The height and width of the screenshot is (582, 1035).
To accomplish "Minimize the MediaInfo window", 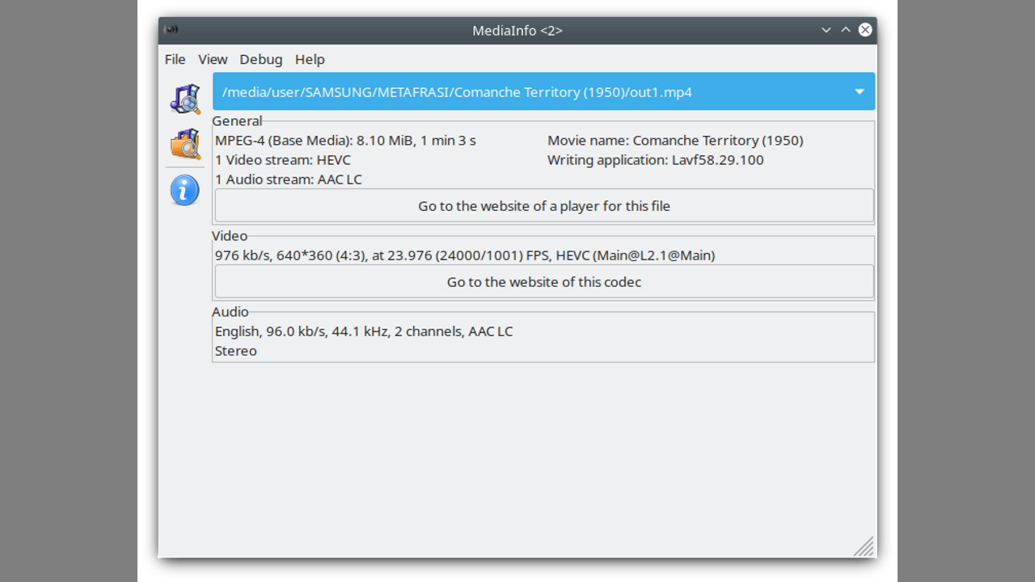I will point(826,30).
